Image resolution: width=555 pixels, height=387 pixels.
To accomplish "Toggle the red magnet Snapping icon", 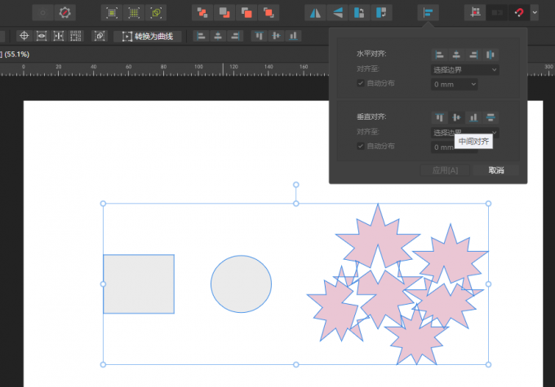I will click(519, 13).
